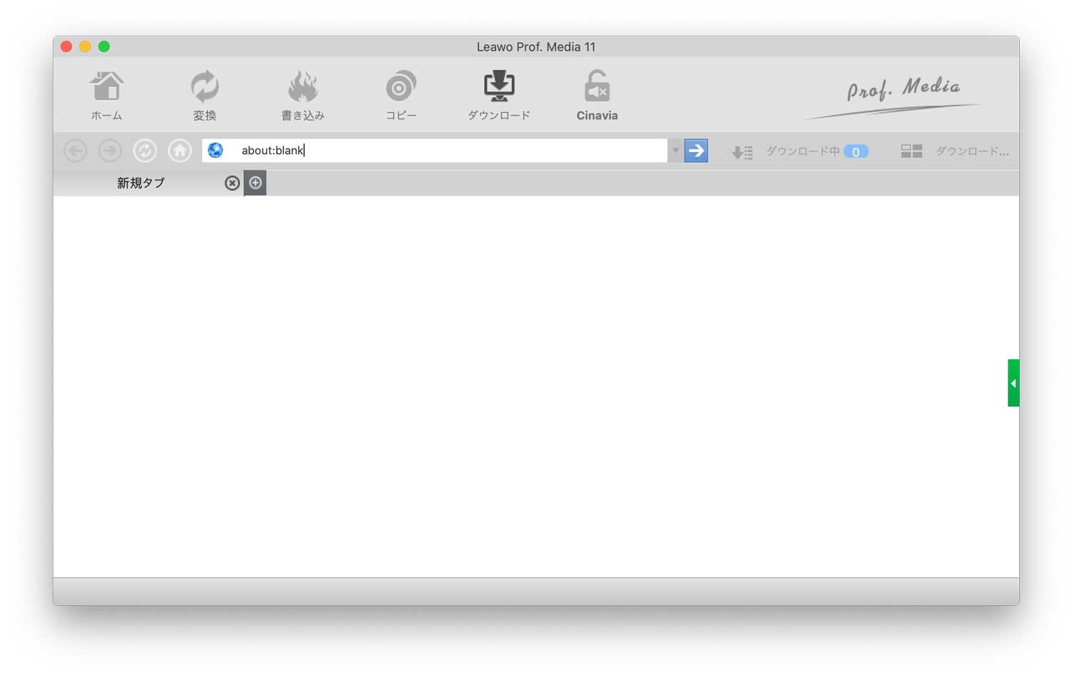Open the コピー copy module
This screenshot has height=675, width=1072.
[x=400, y=95]
